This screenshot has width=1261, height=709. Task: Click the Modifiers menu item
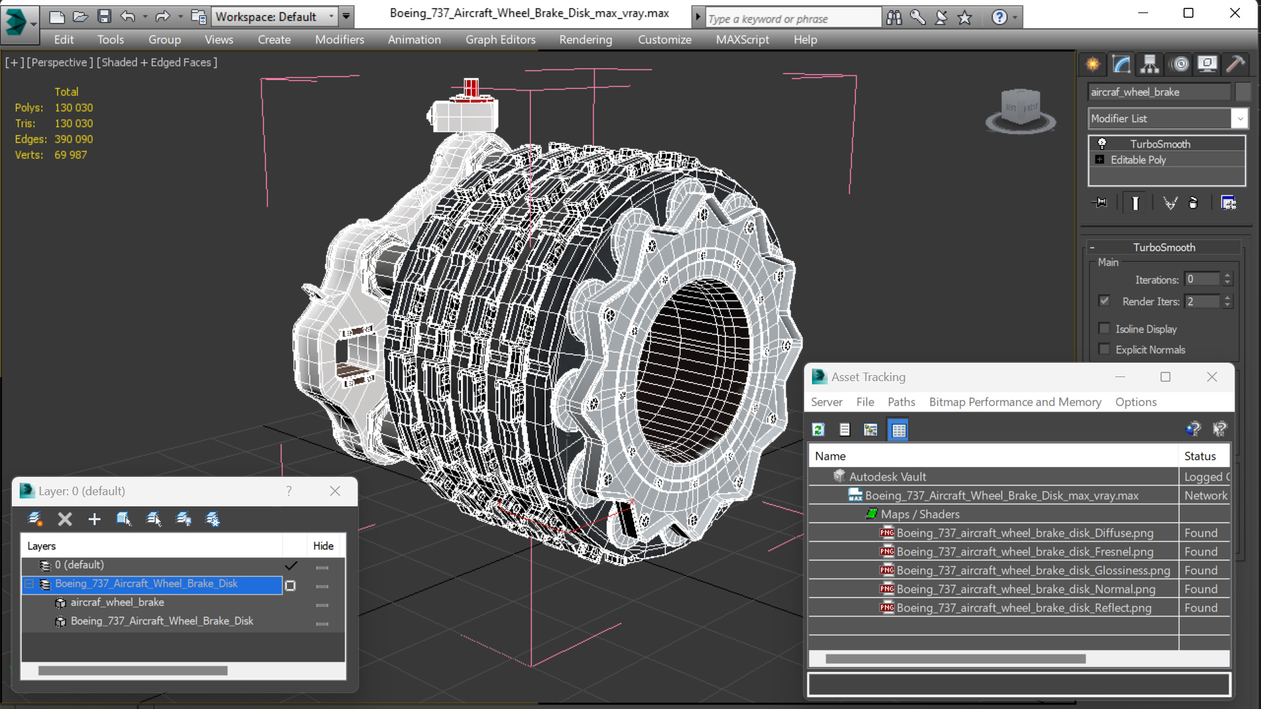(x=339, y=40)
